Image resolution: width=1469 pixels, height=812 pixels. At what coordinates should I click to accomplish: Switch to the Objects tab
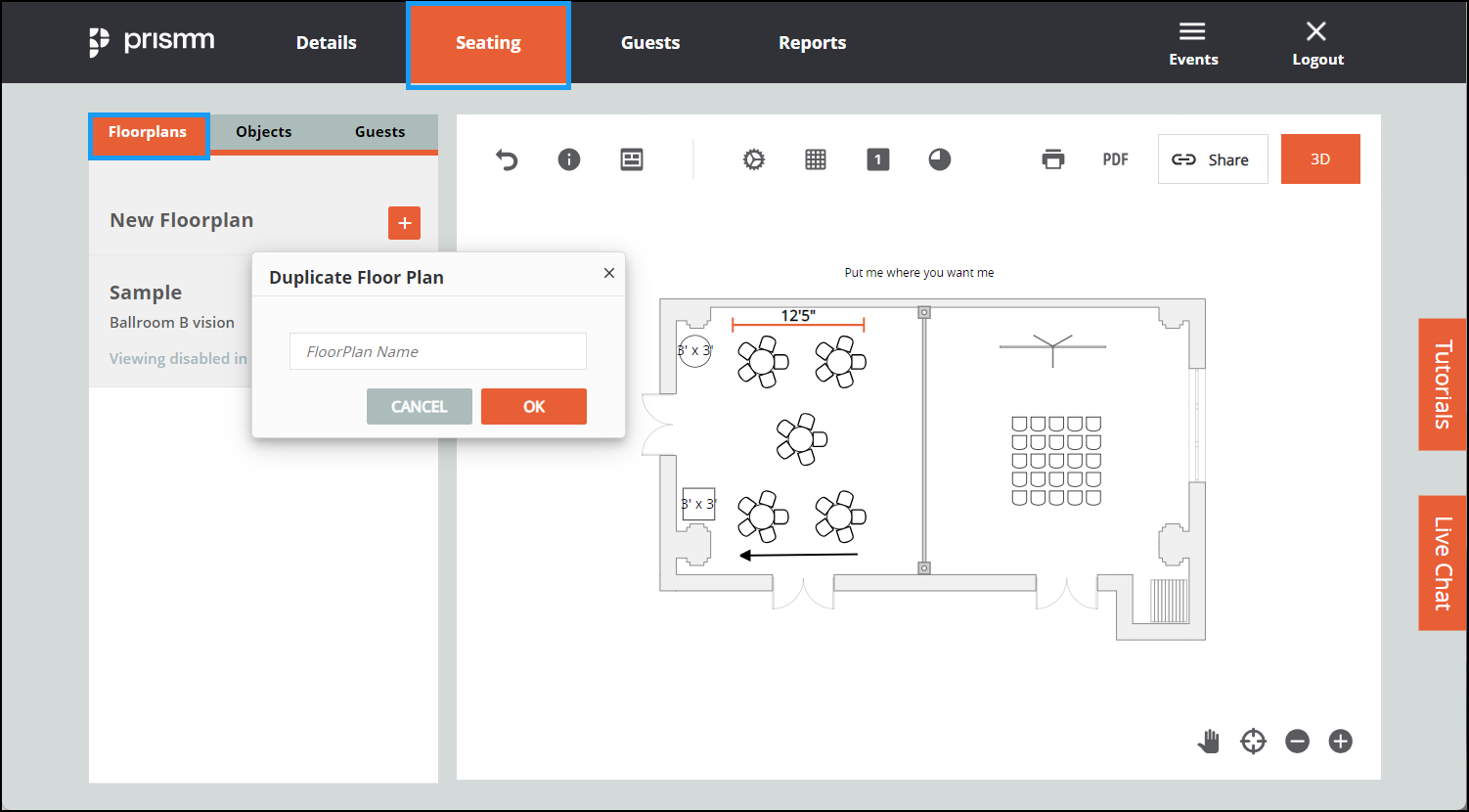click(x=262, y=131)
